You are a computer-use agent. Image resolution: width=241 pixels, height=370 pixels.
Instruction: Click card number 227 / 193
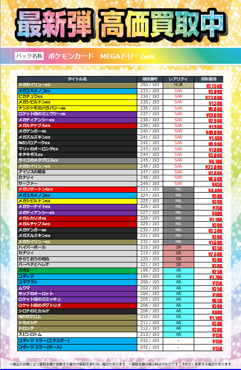pos(149,213)
